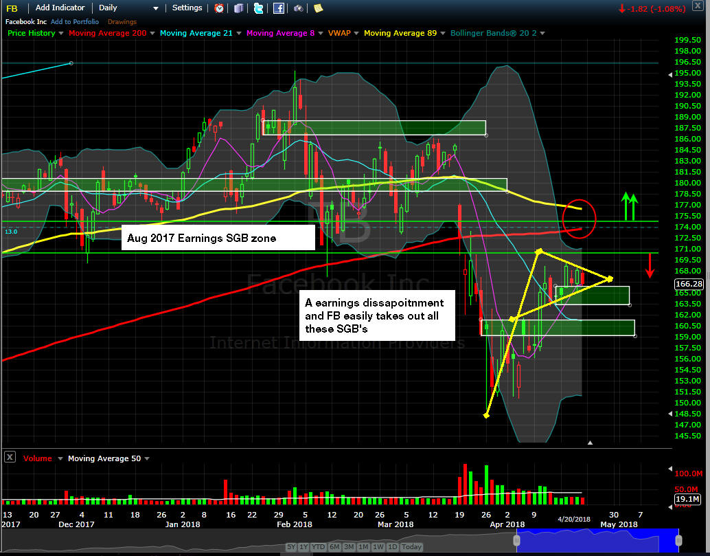Share chart via Facebook icon

(279, 8)
